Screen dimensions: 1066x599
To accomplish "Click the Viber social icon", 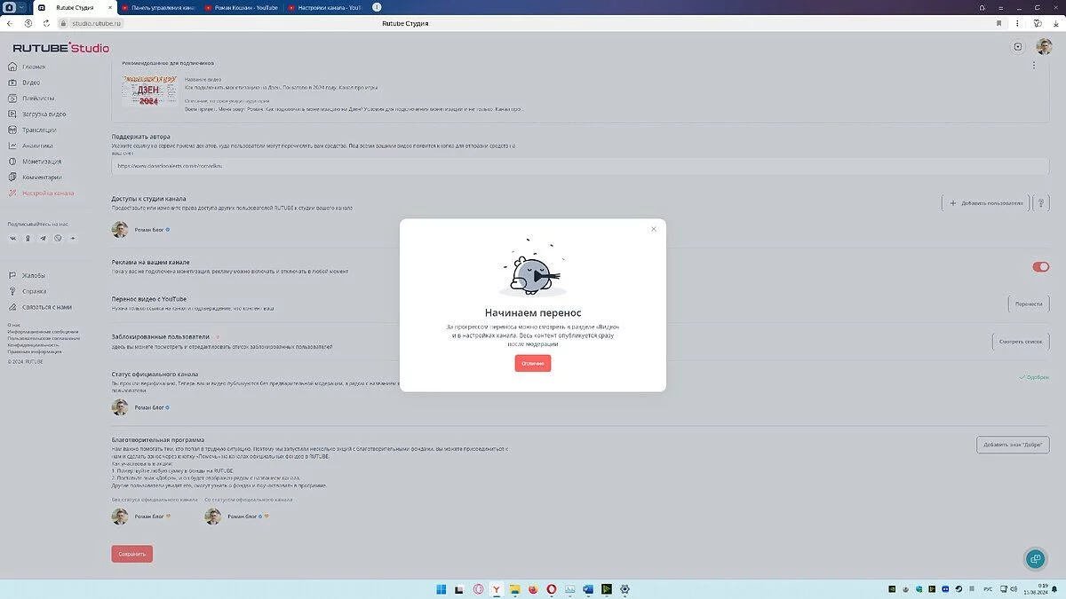I will 58,238.
